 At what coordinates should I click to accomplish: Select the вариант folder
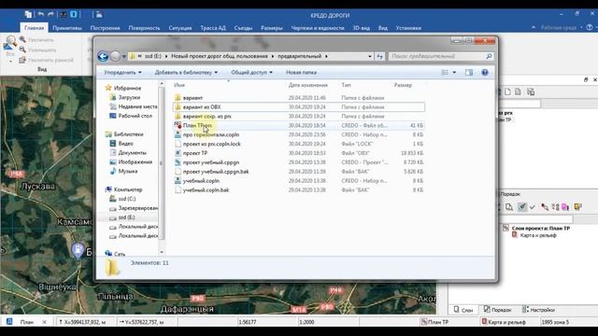click(x=299, y=98)
